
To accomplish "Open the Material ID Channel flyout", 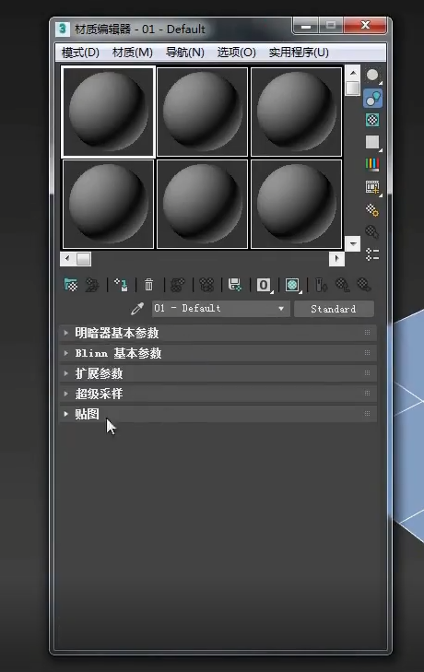I will [264, 285].
